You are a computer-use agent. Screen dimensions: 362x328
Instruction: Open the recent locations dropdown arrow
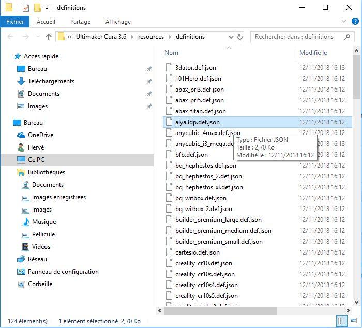38,37
